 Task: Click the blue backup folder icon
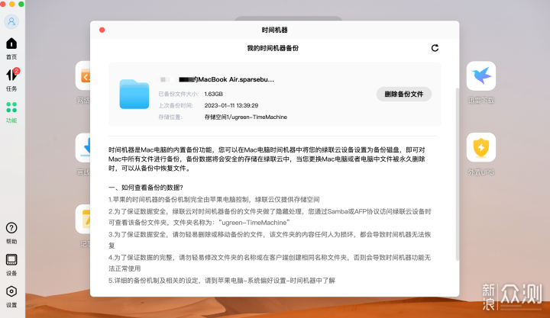(134, 95)
